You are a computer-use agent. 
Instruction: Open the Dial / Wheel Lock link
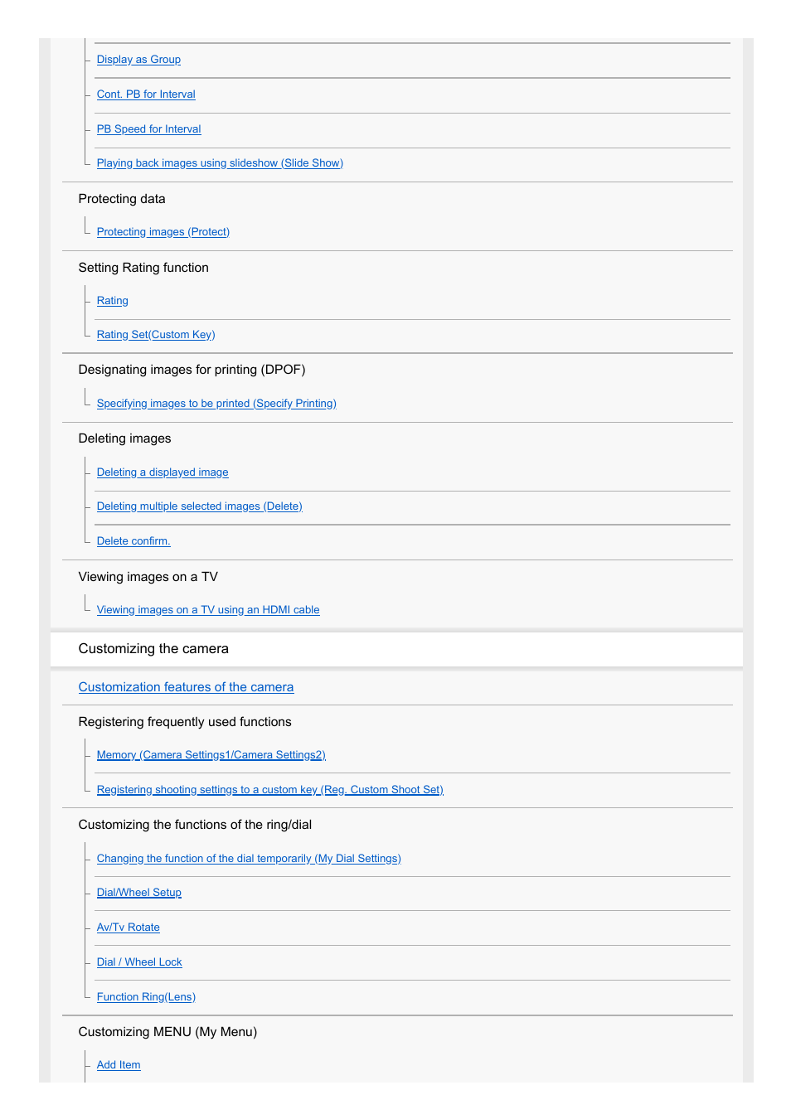pyautogui.click(x=139, y=962)
